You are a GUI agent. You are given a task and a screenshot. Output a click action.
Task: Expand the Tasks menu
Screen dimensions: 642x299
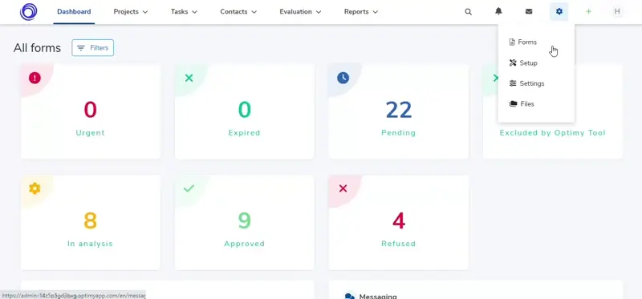pyautogui.click(x=184, y=12)
